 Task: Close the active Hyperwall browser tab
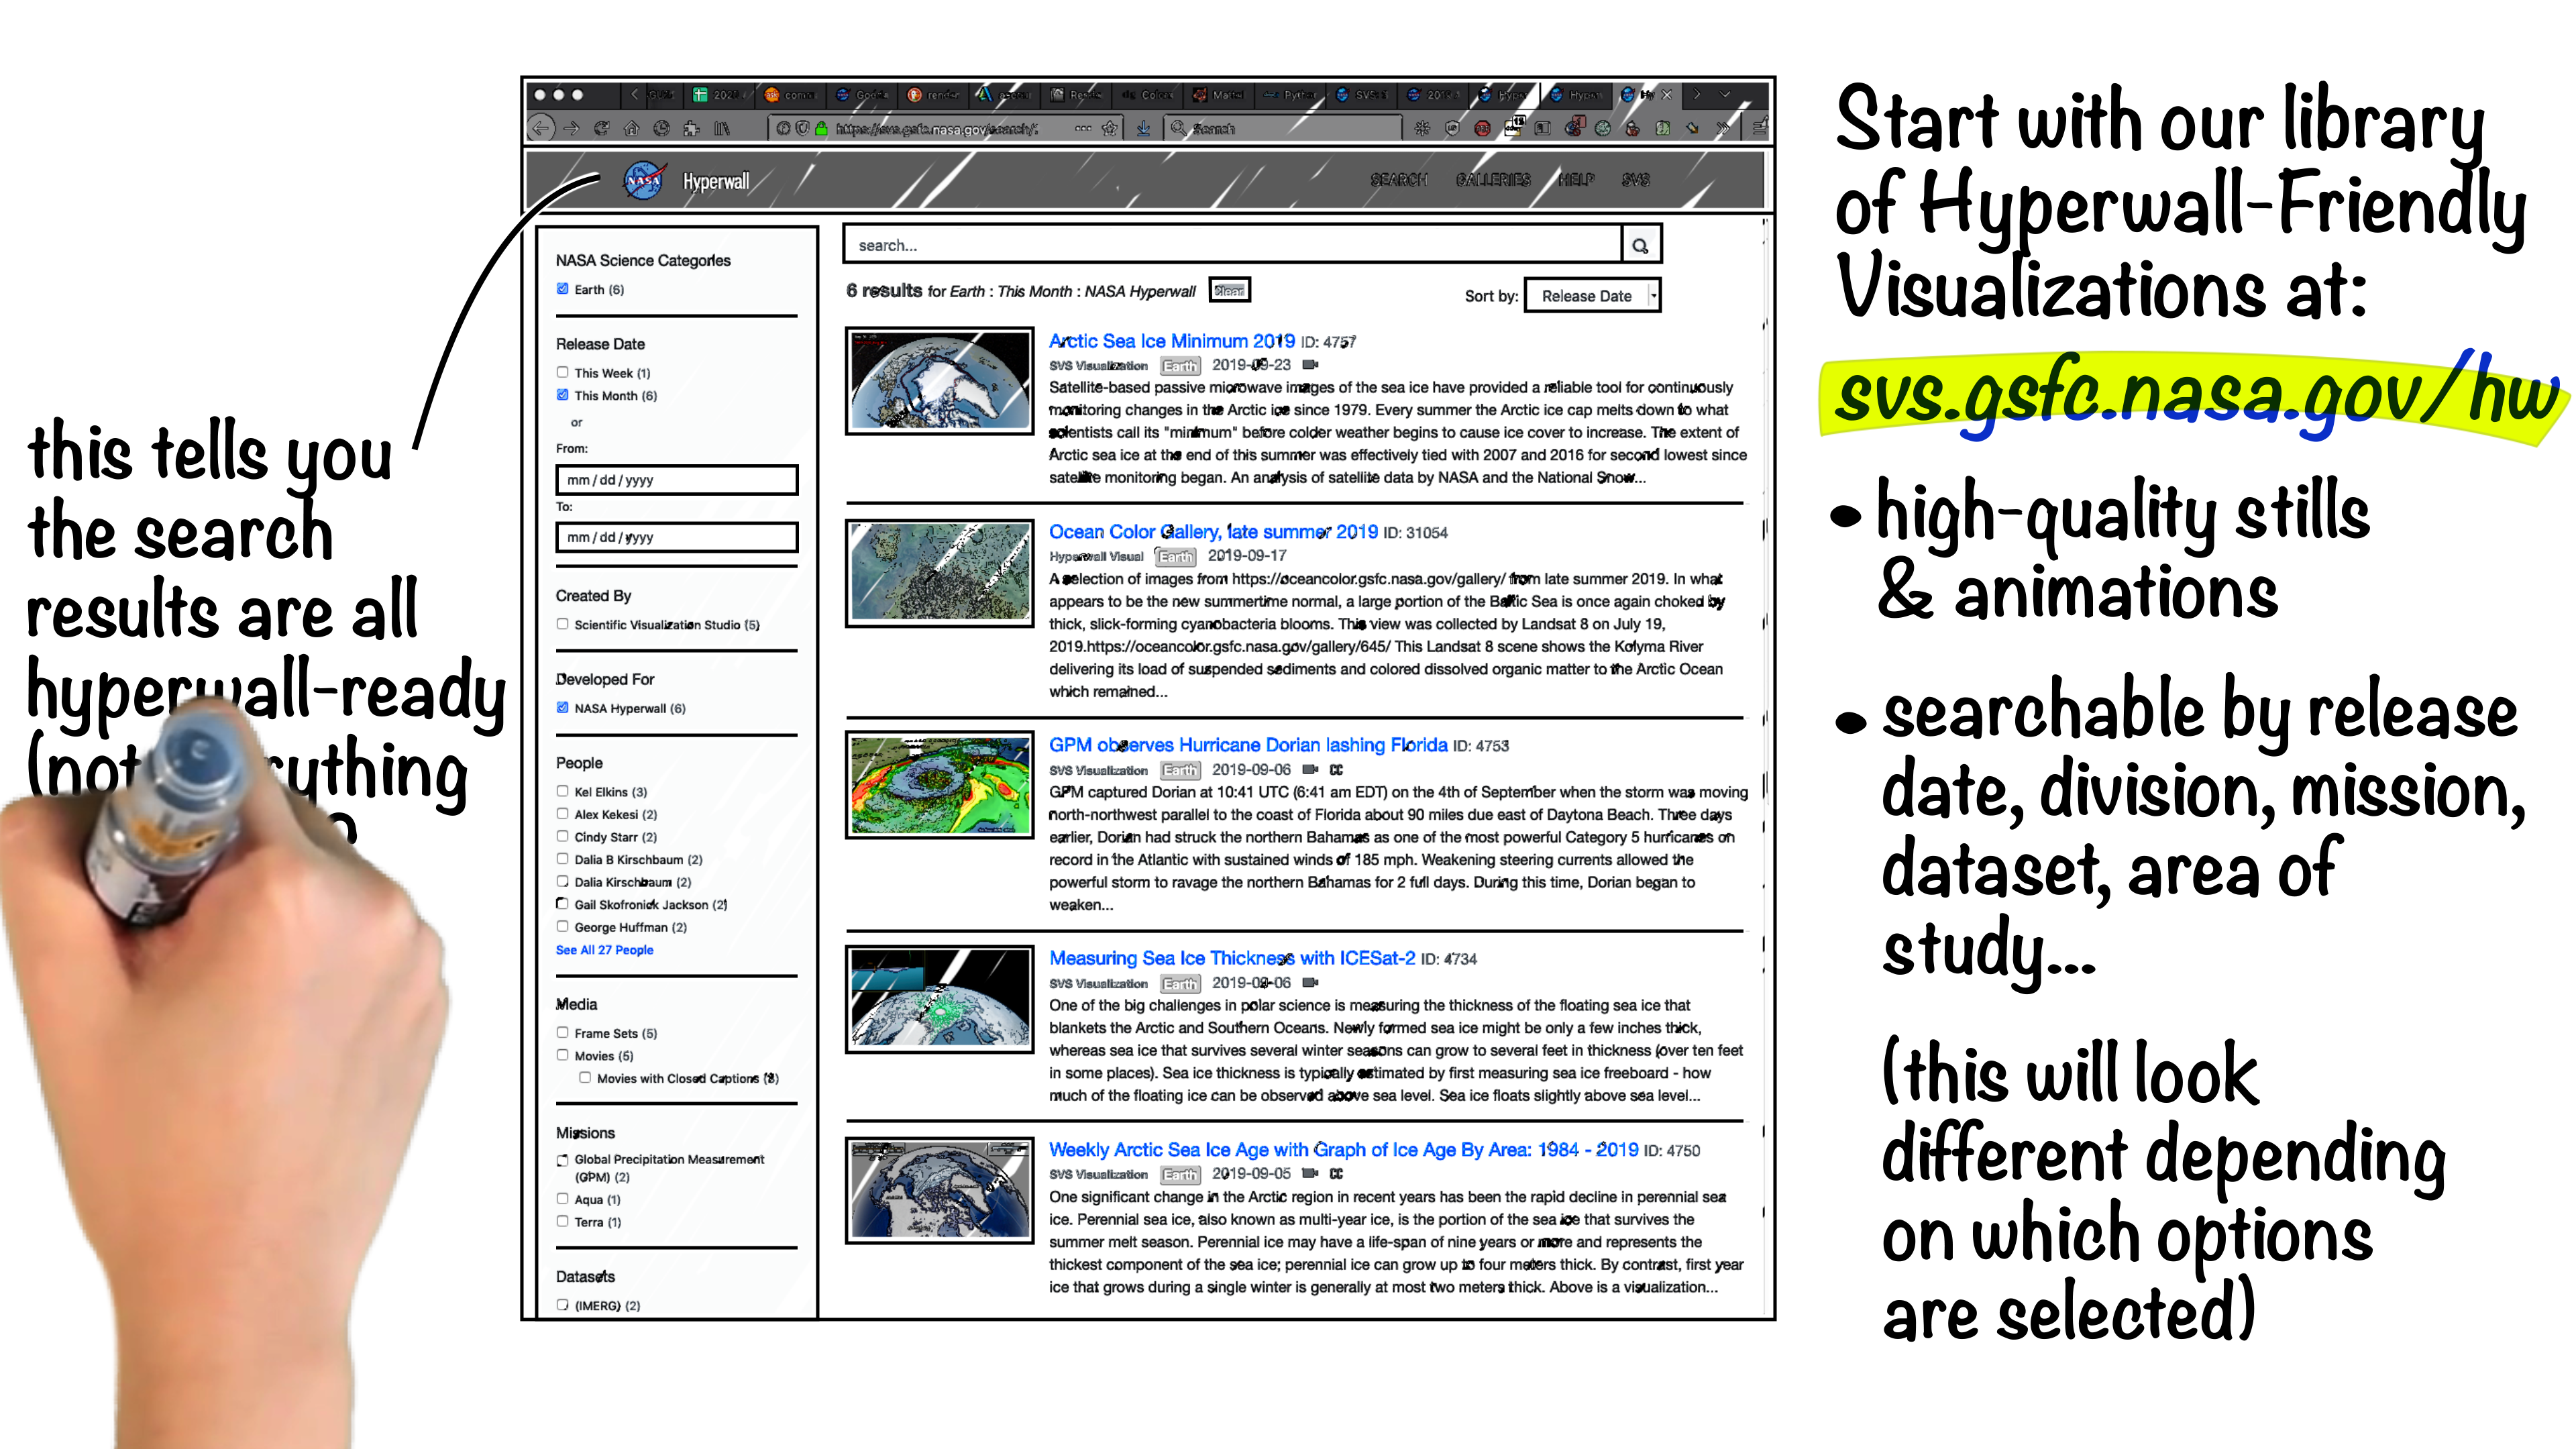click(1667, 95)
